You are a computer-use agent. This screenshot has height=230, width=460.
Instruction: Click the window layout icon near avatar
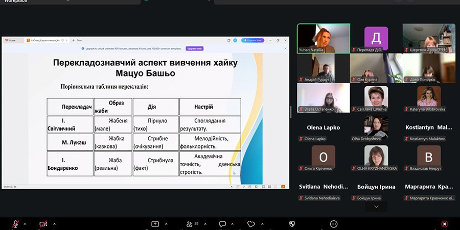pyautogui.click(x=228, y=40)
